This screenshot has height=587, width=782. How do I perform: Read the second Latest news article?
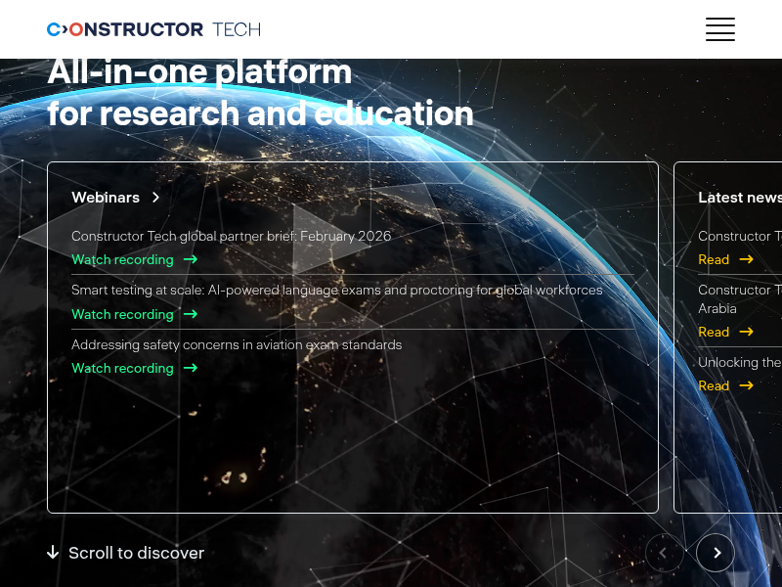(714, 332)
